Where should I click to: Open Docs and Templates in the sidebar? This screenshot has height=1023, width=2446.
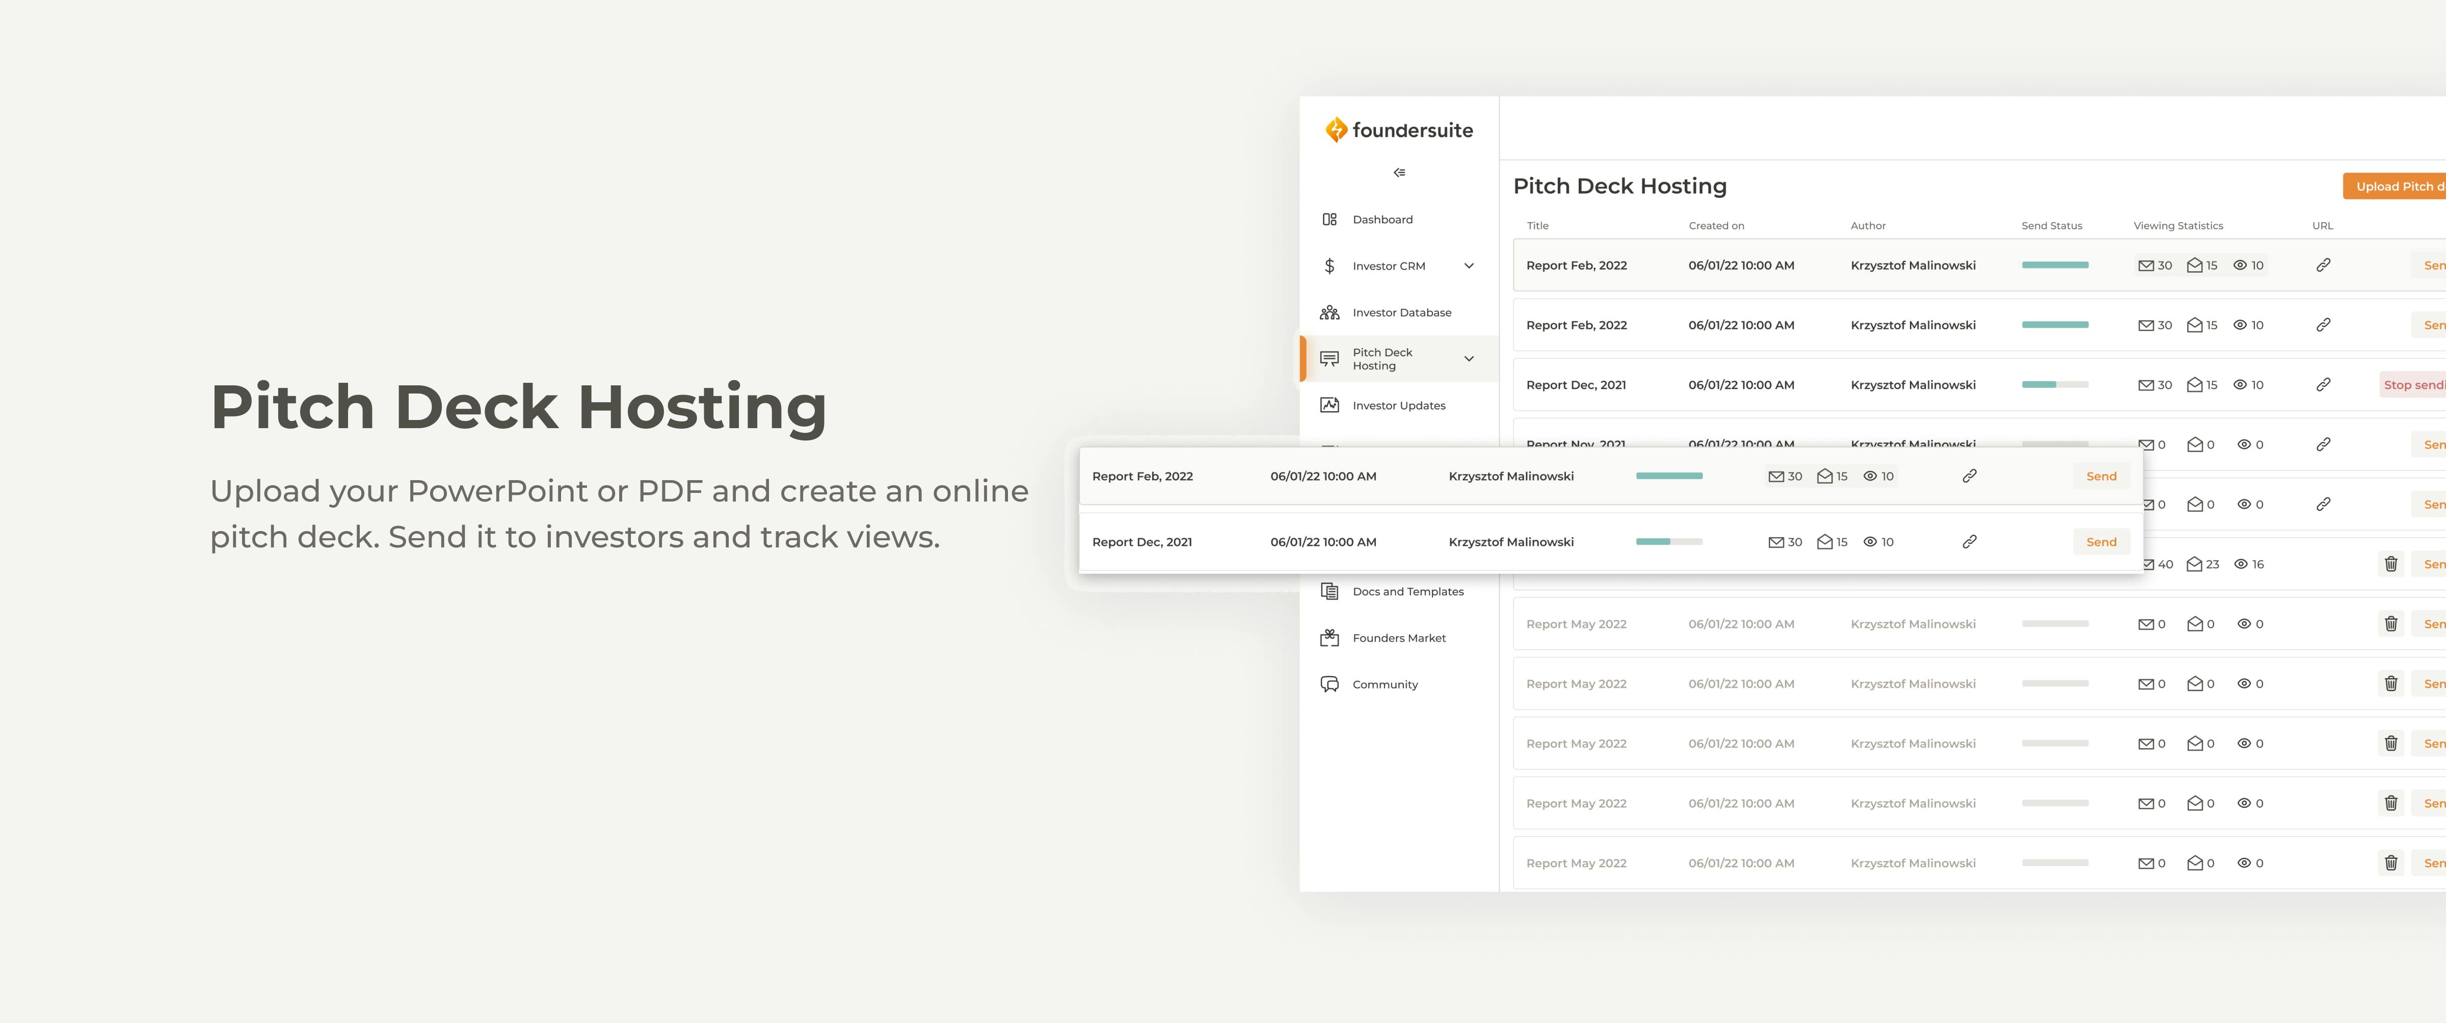click(x=1408, y=592)
